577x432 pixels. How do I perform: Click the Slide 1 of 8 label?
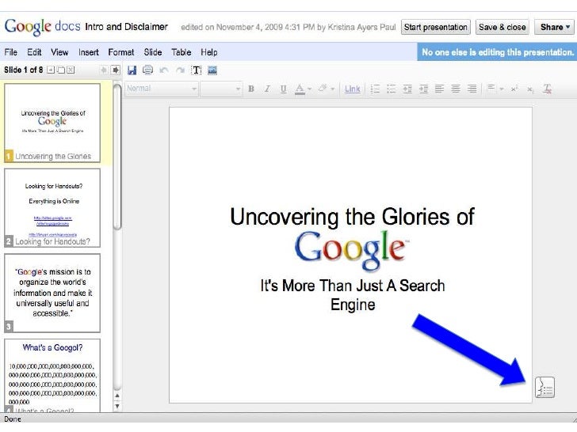[23, 70]
